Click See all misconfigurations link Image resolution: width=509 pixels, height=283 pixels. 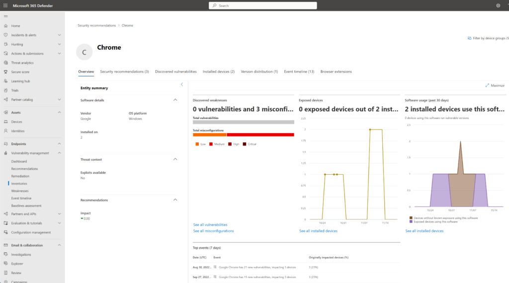[213, 231]
